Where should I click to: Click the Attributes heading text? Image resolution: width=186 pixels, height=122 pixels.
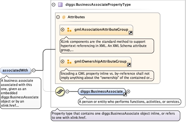(76, 17)
